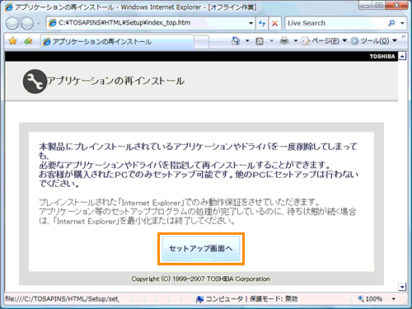The height and width of the screenshot is (309, 412).
Task: Click the Back navigation button
Action: click(x=12, y=23)
